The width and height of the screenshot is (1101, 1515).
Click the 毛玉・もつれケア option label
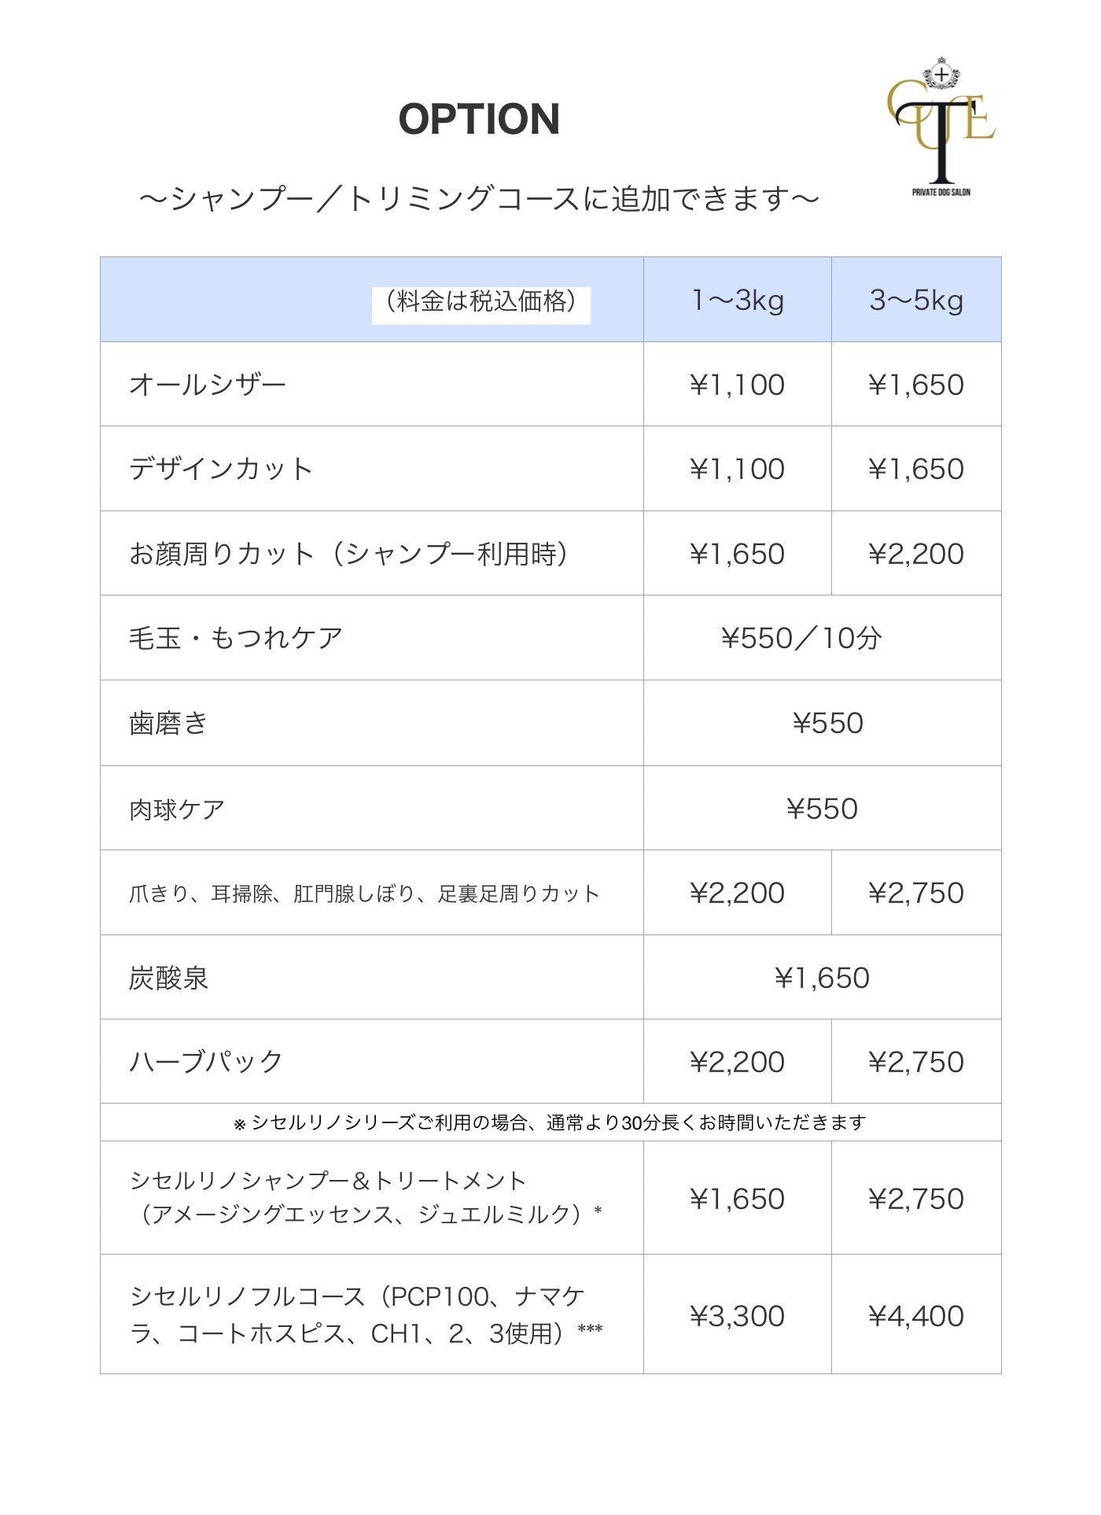pos(236,638)
